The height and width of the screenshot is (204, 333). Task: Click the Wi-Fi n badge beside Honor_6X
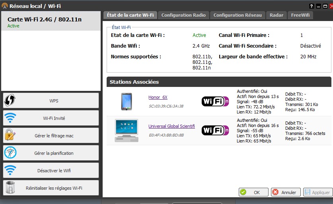[215, 101]
